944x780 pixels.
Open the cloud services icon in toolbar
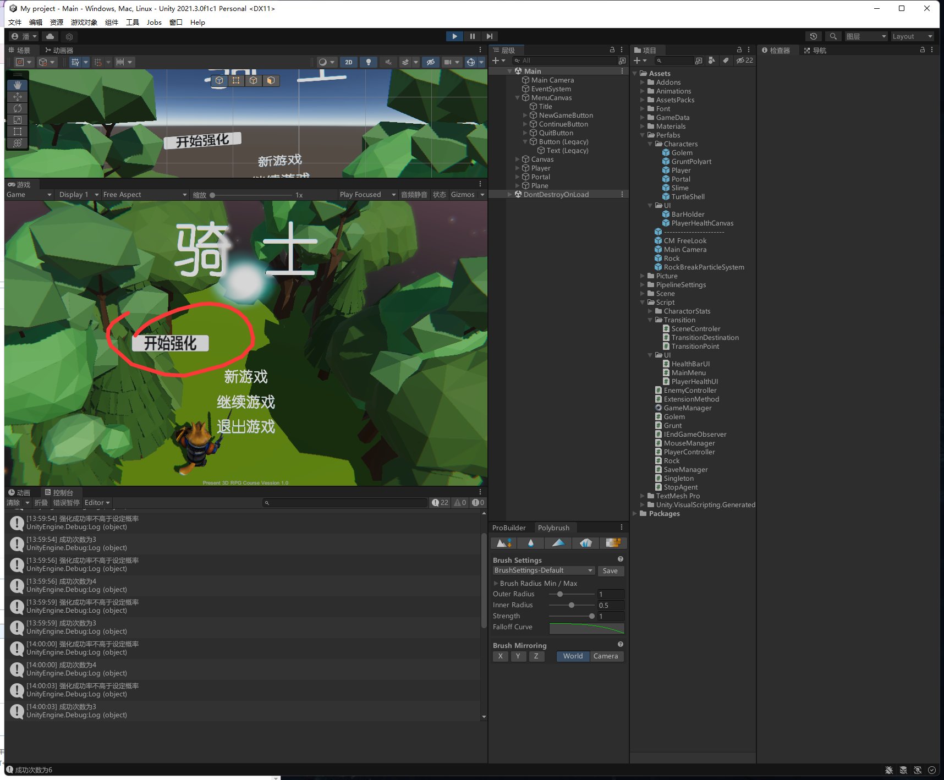tap(50, 36)
